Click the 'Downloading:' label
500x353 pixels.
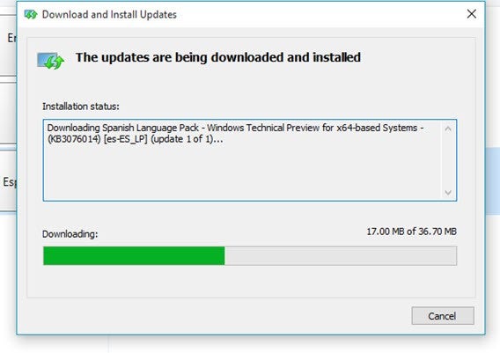pos(70,234)
